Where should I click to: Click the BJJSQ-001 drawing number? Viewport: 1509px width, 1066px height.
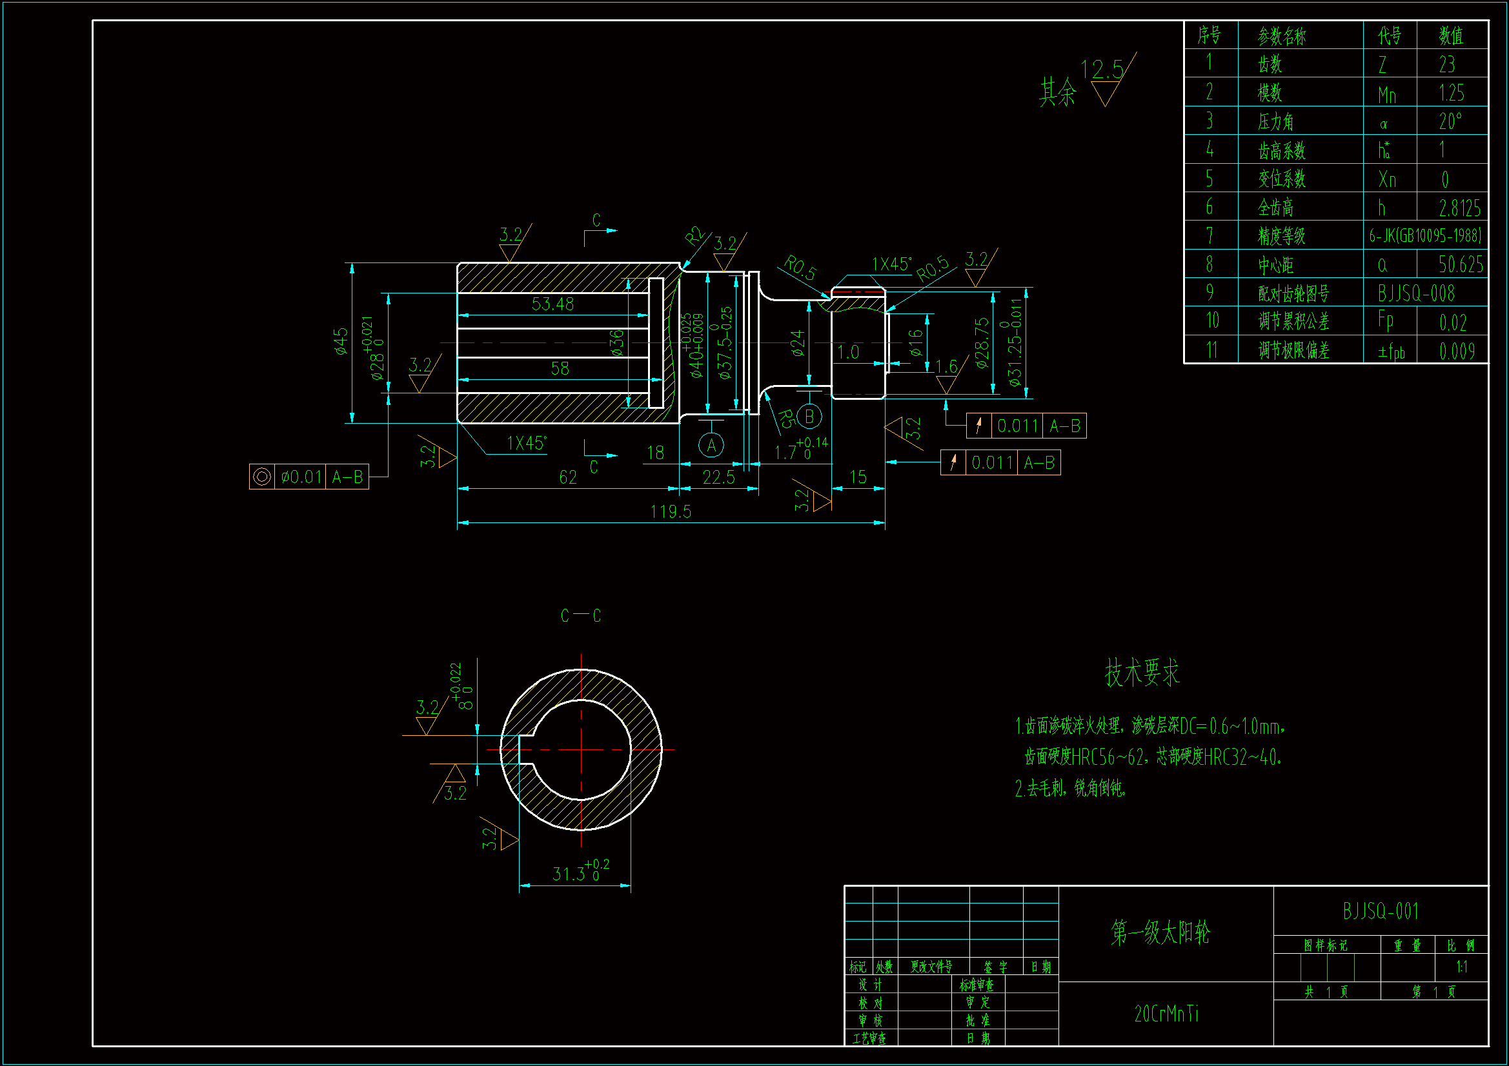1380,911
